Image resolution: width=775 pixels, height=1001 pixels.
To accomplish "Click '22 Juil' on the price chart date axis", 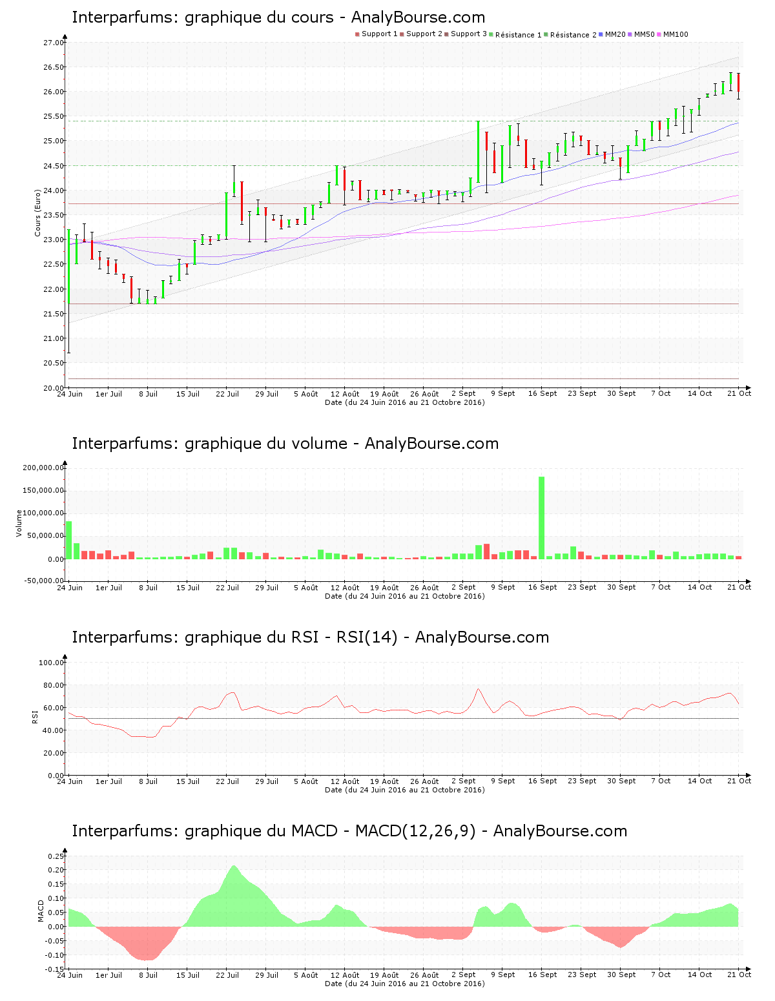I will point(227,393).
